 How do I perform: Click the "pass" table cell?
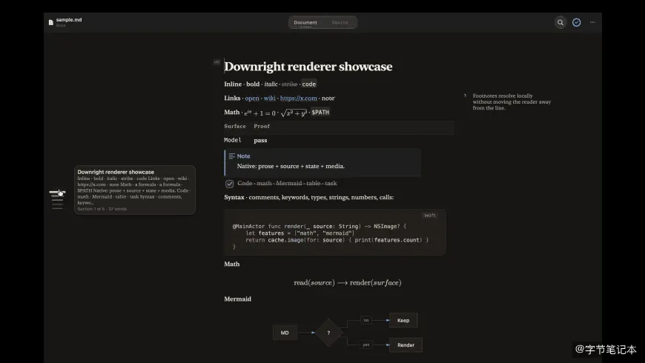coord(260,141)
